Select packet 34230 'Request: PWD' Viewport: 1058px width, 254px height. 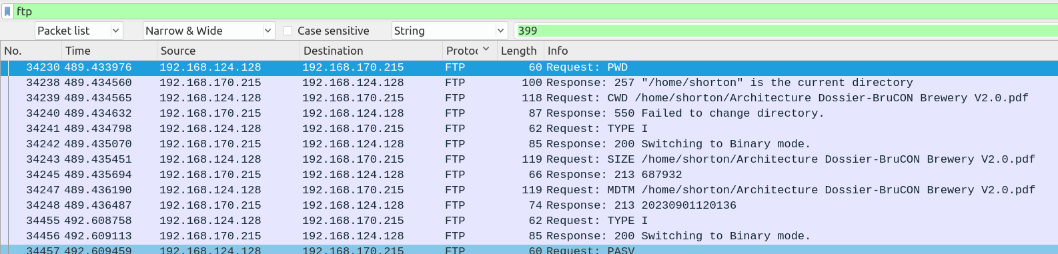tap(529, 67)
